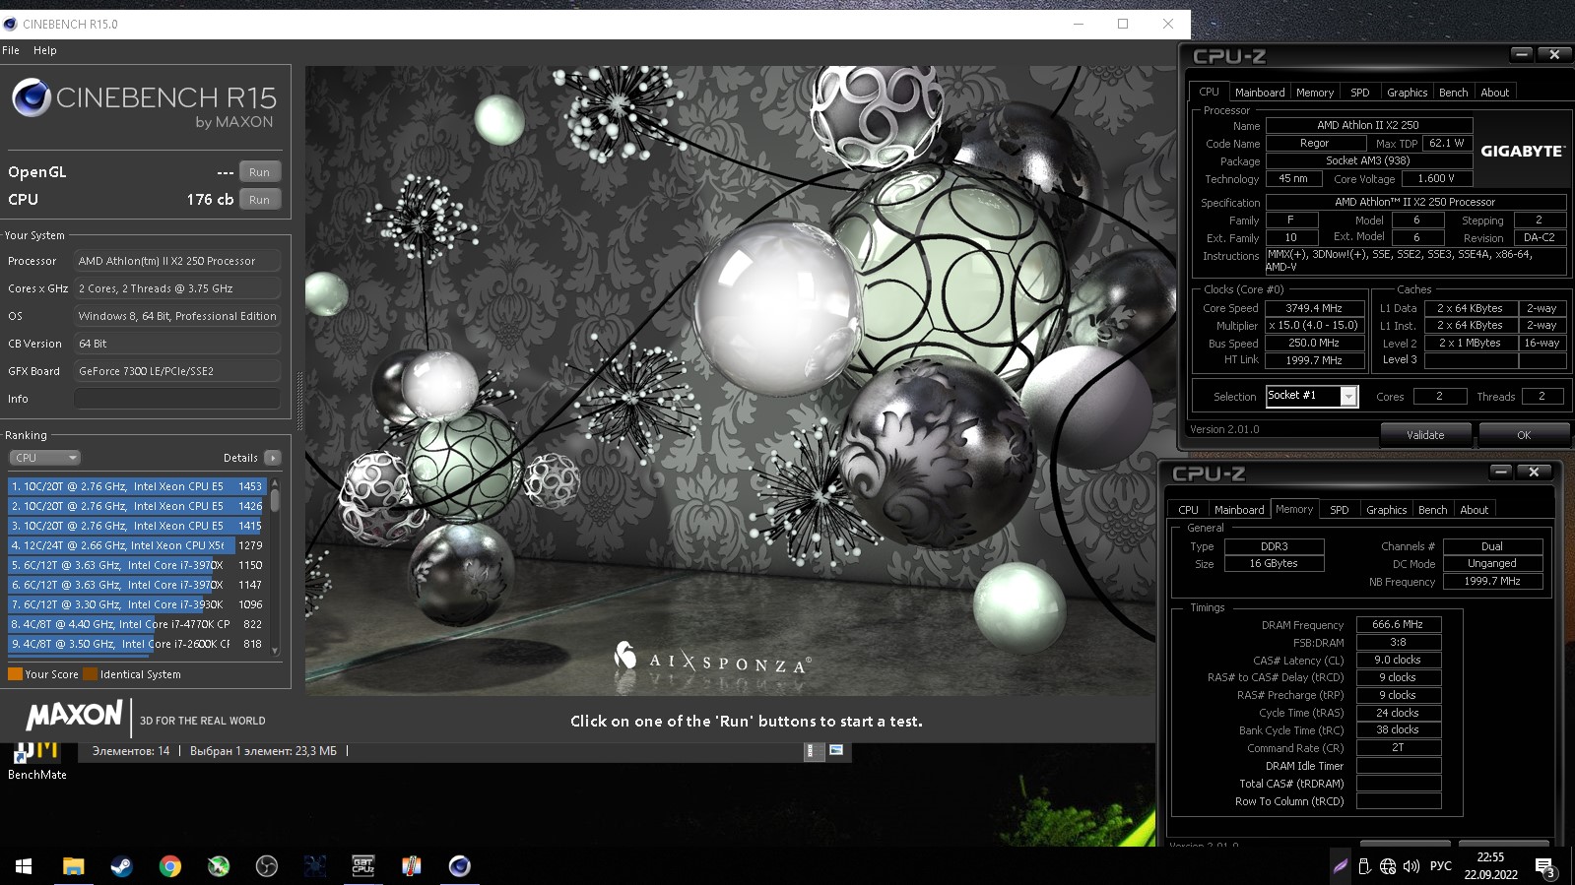Switch to Cinebench taskbar icon
Screen dimensions: 1575x885
[460, 866]
